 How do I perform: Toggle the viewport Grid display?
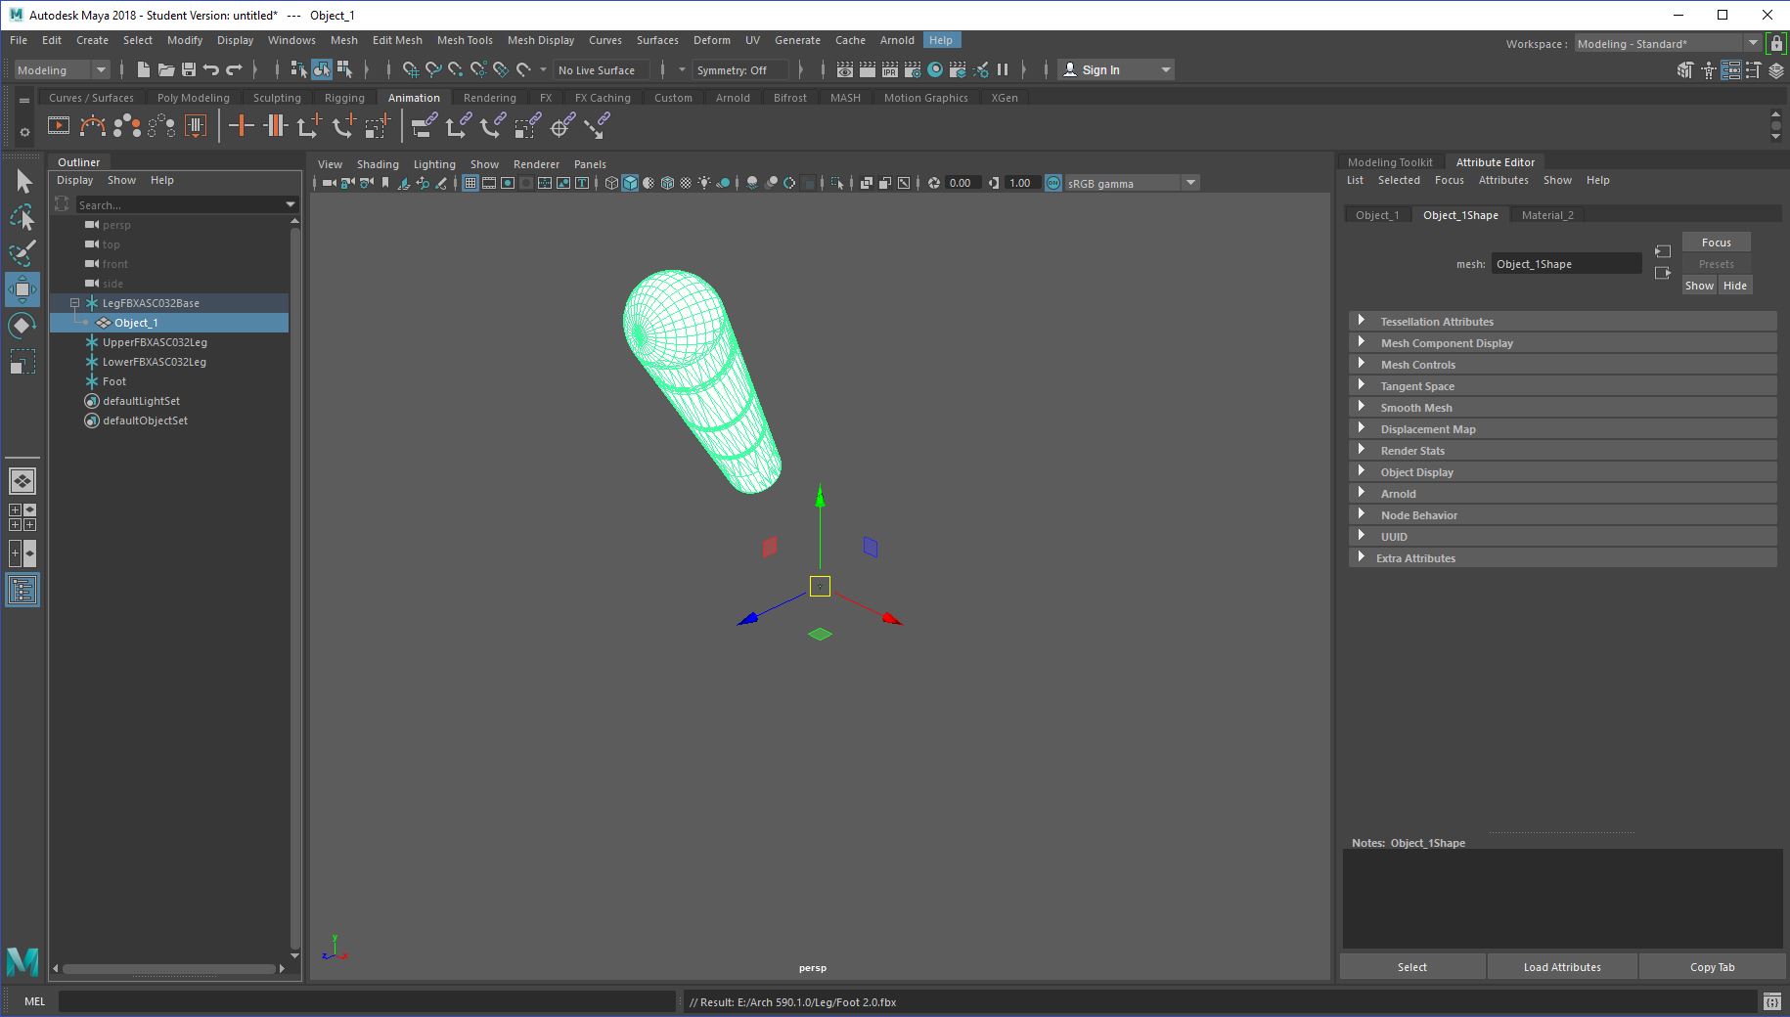point(470,183)
